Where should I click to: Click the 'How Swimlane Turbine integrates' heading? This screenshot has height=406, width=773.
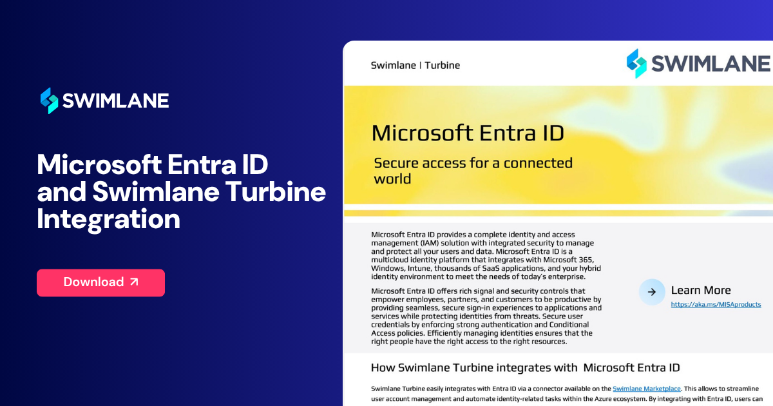(525, 368)
